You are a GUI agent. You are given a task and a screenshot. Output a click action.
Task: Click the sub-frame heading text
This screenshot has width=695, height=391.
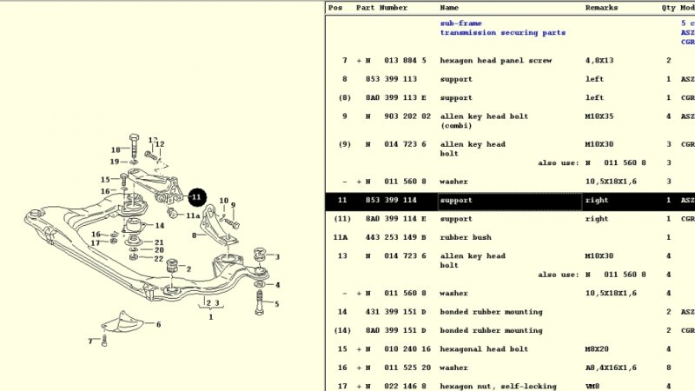[461, 23]
